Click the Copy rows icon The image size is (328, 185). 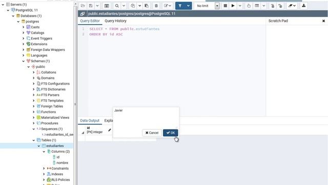133,6
